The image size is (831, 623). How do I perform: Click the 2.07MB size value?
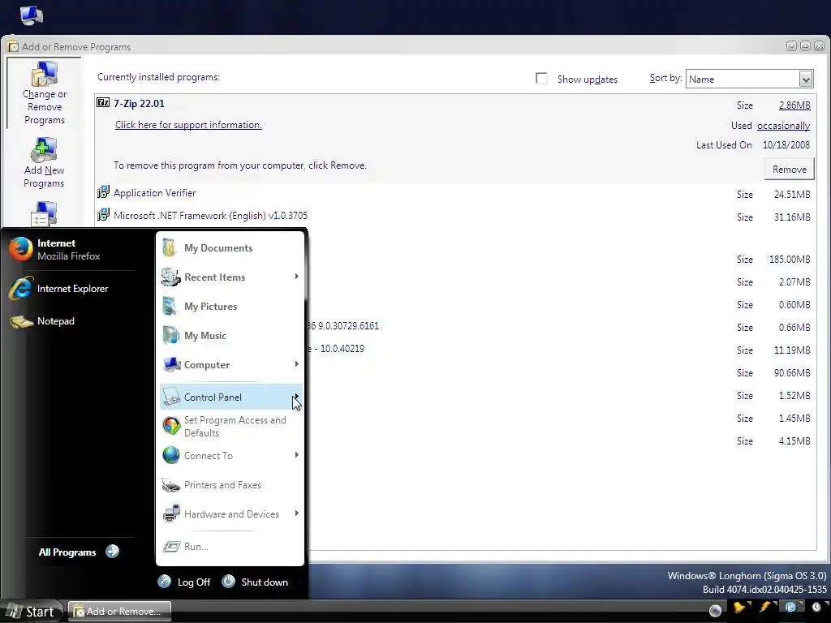click(x=794, y=282)
